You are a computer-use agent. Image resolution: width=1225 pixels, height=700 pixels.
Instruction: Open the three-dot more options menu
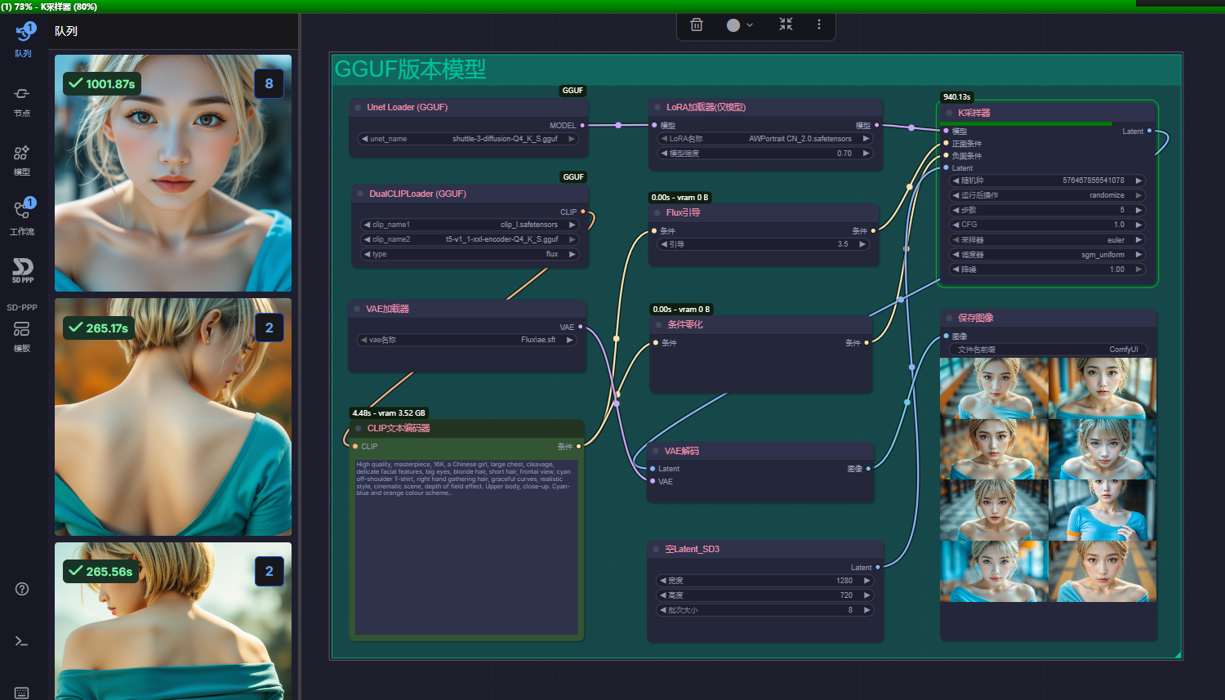coord(818,25)
